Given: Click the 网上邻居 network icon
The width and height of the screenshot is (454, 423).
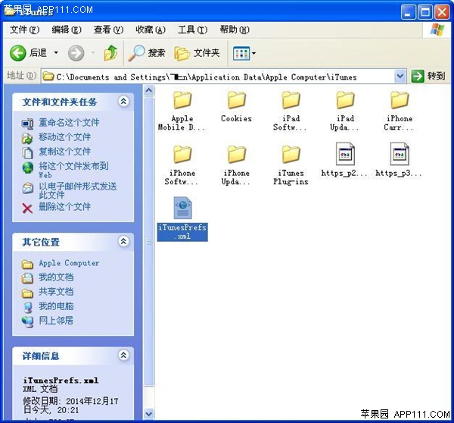Looking at the screenshot, I should [28, 322].
